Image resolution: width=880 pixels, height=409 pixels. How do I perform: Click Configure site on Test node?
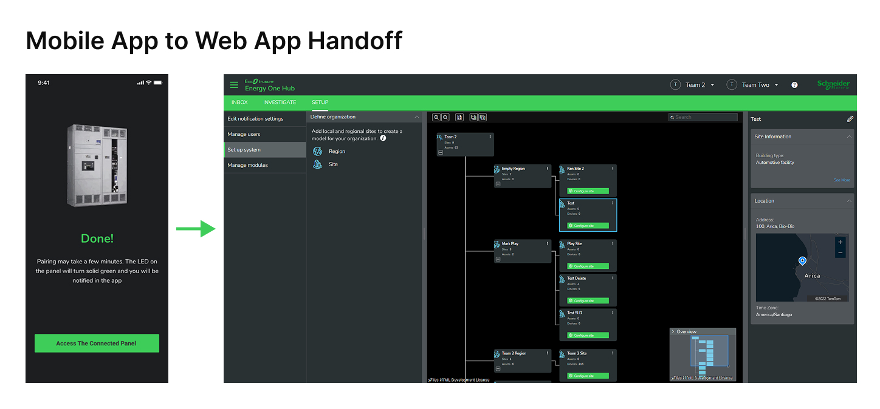(x=588, y=226)
